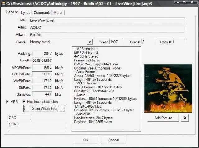Click the Artist field containing AC/DC
The image size is (199, 148).
point(107,27)
